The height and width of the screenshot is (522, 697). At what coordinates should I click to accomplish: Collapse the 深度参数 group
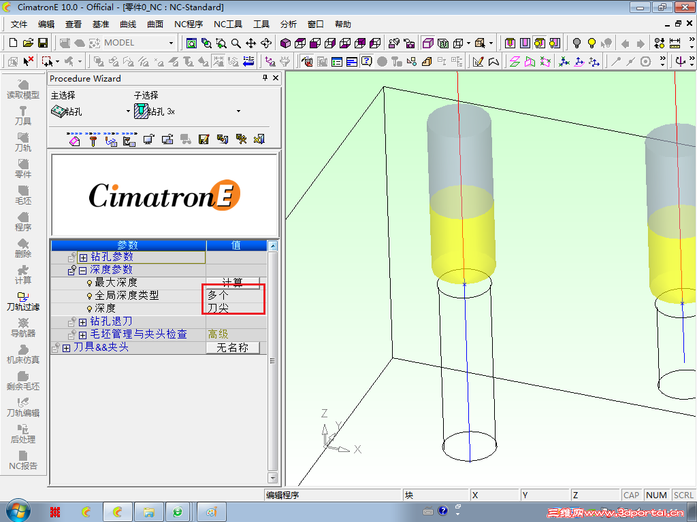point(82,271)
